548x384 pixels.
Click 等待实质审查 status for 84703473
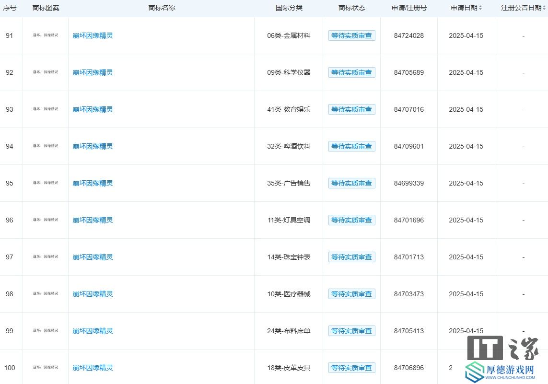coord(351,294)
